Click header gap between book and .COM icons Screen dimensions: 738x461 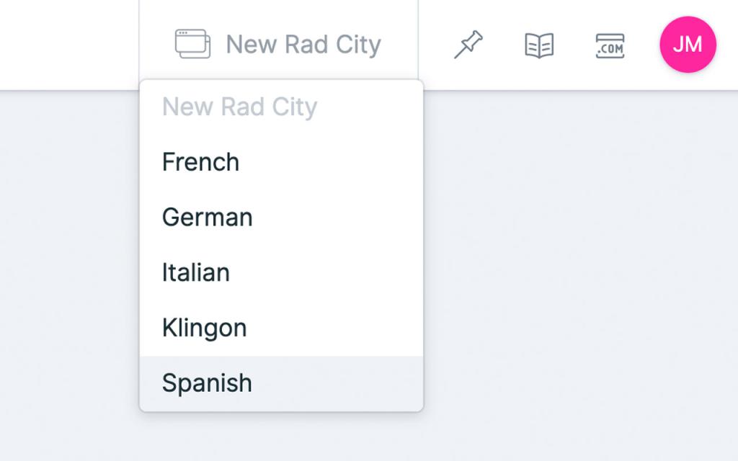tap(574, 45)
